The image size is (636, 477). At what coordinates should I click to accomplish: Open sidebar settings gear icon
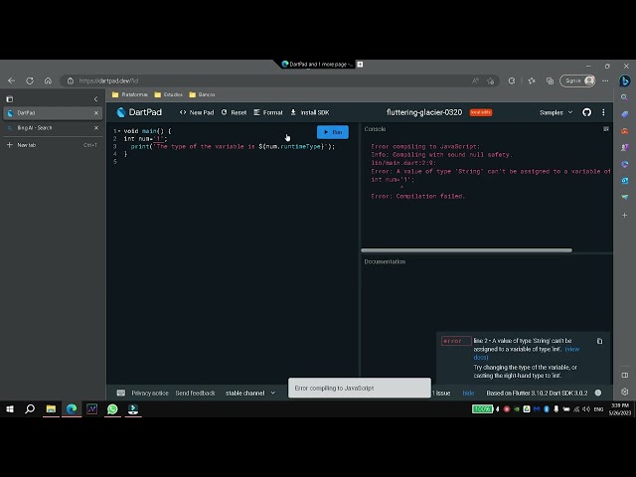(625, 392)
